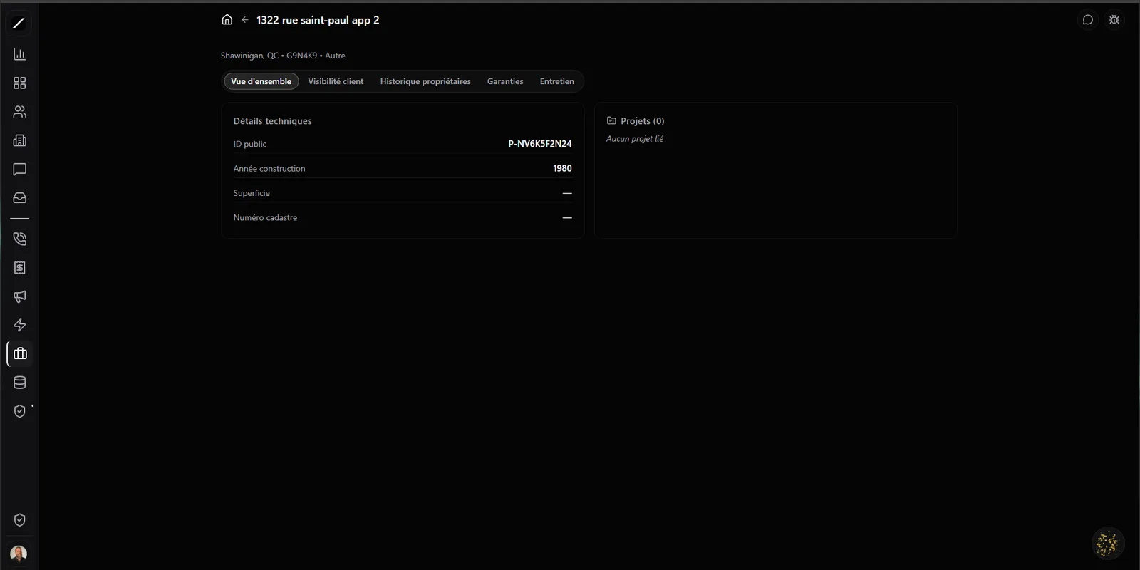Click the Projets (0) heading
Screen dimensions: 1140x570
click(643, 121)
